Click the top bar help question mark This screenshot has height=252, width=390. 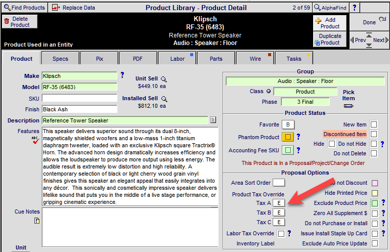(x=355, y=8)
